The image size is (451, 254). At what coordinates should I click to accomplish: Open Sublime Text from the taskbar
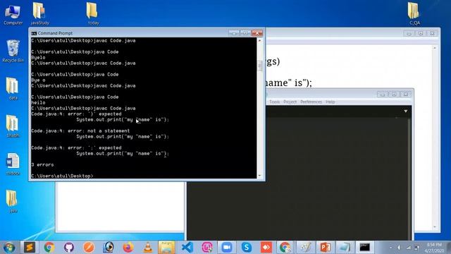pyautogui.click(x=30, y=248)
